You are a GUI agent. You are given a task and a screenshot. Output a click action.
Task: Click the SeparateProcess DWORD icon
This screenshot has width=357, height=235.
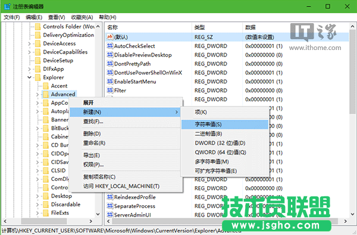(110, 206)
